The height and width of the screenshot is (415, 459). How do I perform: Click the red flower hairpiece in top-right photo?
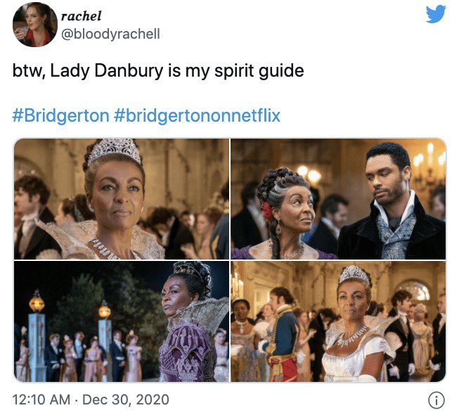point(267,212)
